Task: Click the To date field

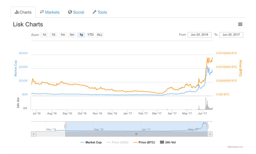Action: (x=231, y=35)
